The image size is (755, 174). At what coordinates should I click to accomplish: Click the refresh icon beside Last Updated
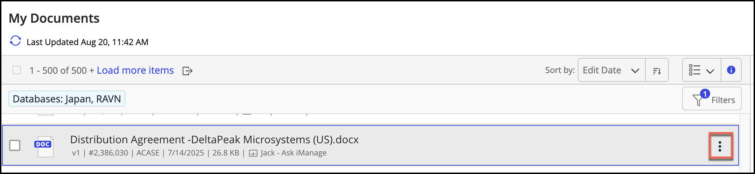15,41
